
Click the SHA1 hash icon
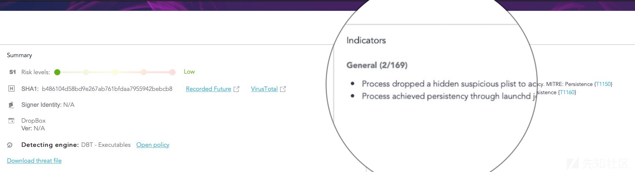click(11, 89)
